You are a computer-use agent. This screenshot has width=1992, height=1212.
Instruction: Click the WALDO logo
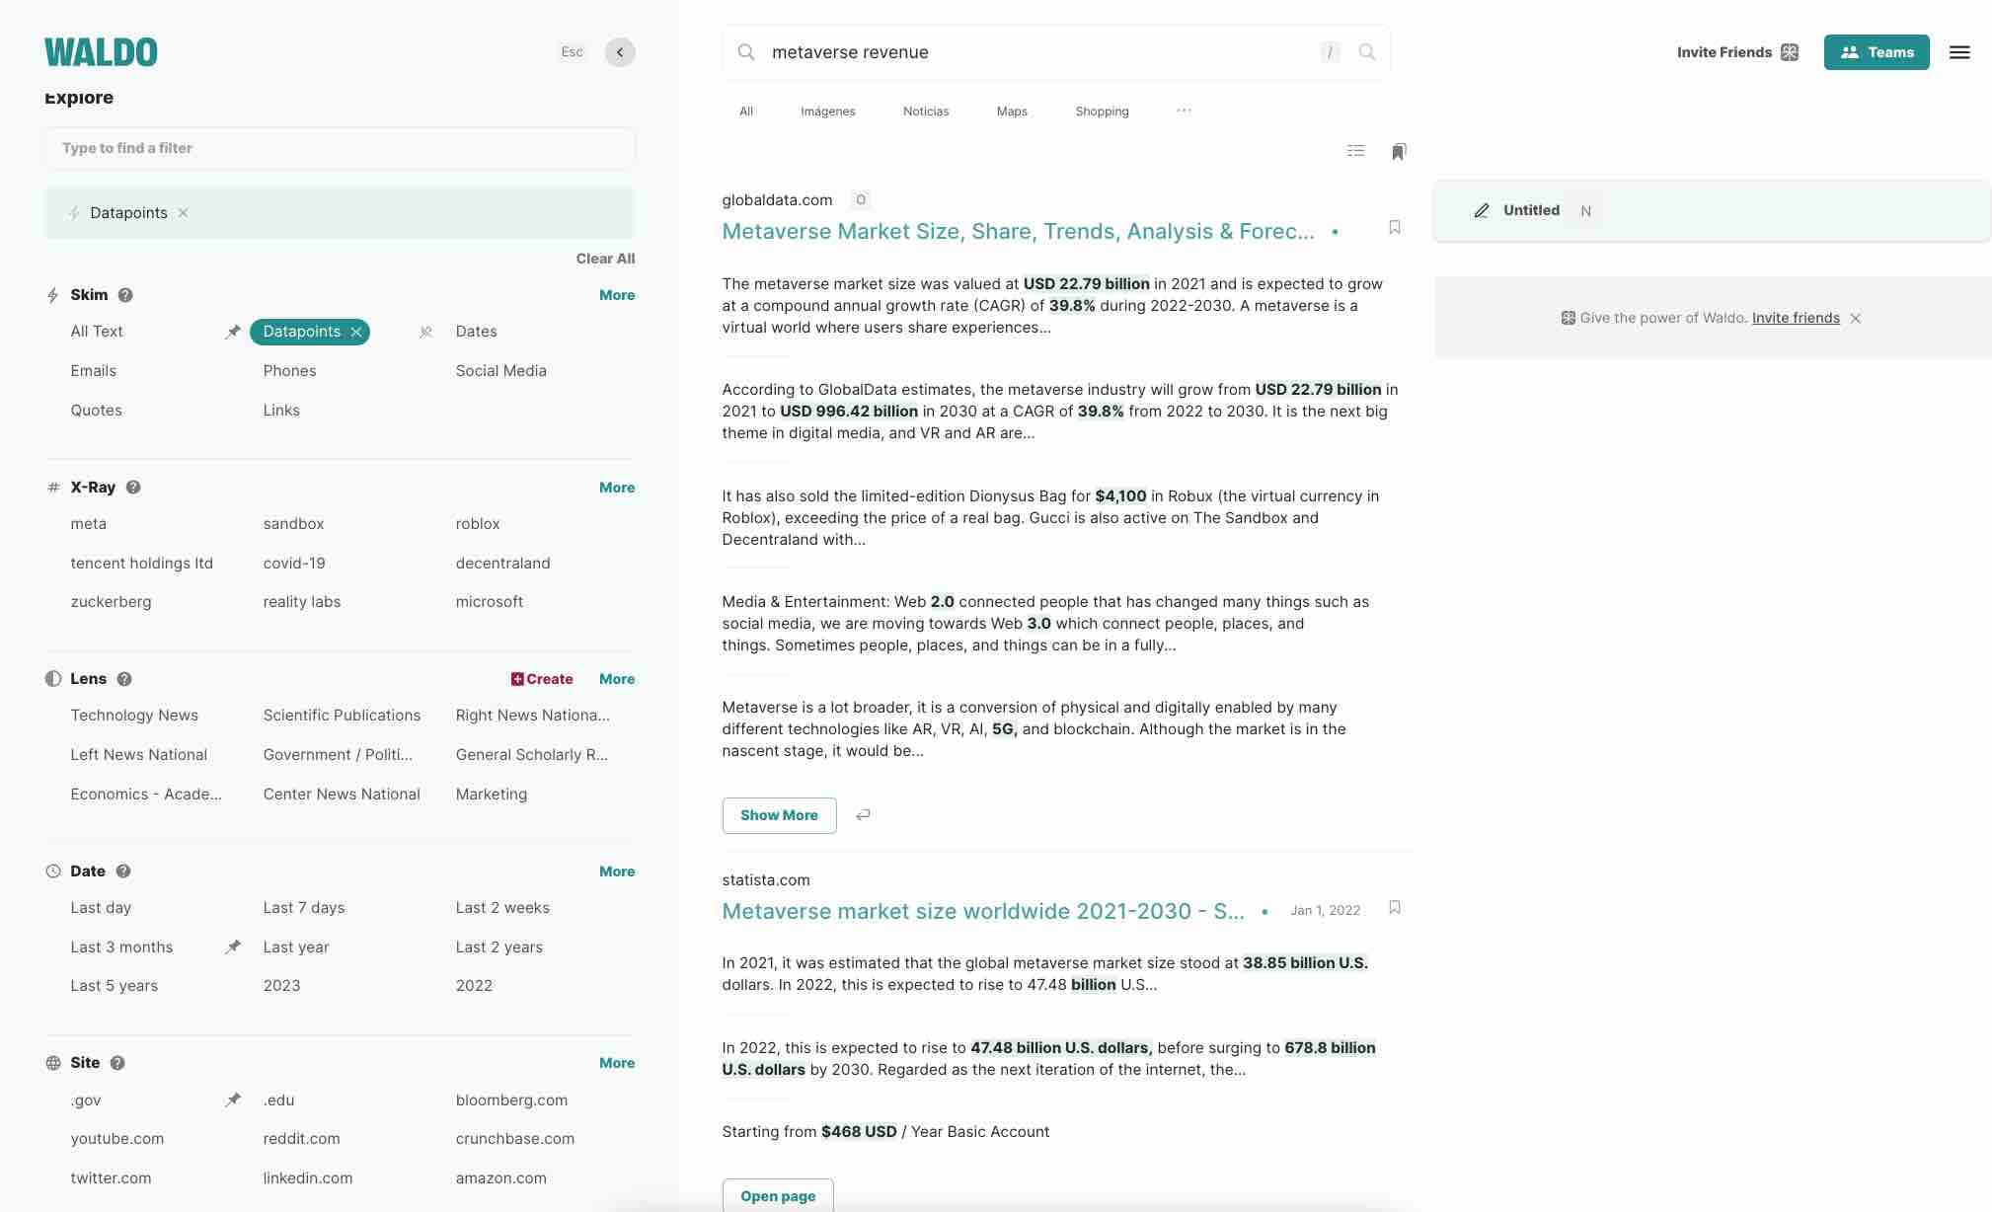click(101, 52)
